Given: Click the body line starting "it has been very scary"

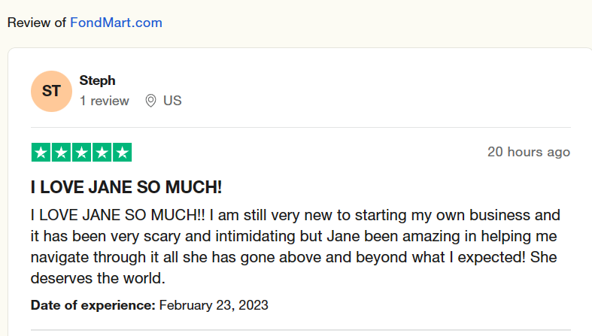Looking at the screenshot, I should [295, 236].
